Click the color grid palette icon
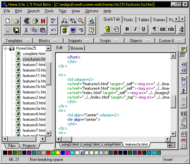Viewport: 190px width, 164px height. [x=183, y=55]
